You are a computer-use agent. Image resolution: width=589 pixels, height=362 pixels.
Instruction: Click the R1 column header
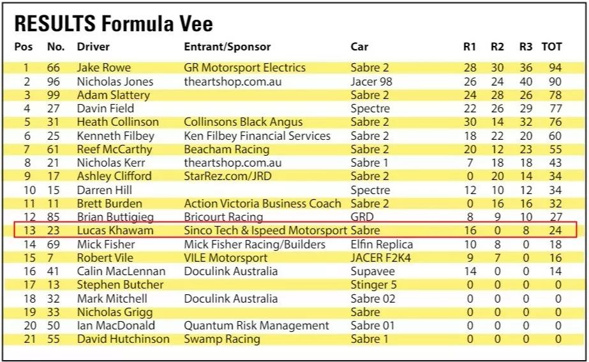[x=470, y=47]
